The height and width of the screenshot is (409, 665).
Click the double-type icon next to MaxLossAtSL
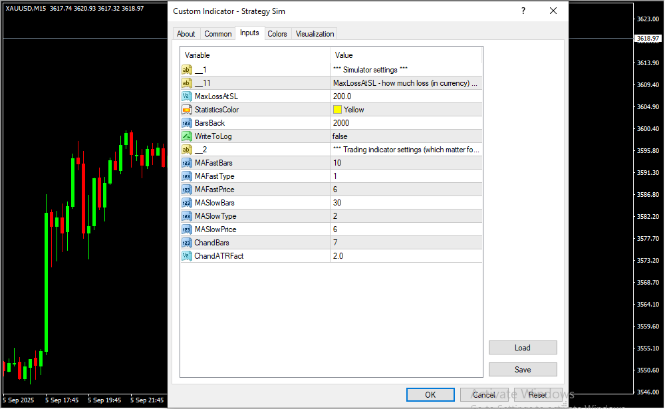click(186, 96)
